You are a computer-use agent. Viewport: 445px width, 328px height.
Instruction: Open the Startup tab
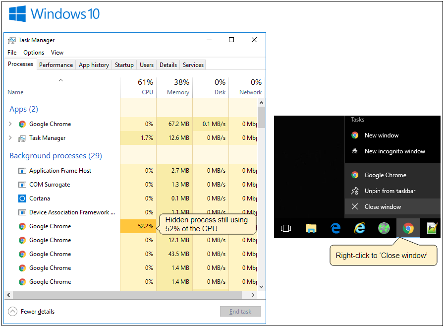tap(124, 65)
